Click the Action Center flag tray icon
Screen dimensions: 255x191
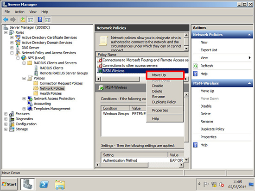click(206, 185)
